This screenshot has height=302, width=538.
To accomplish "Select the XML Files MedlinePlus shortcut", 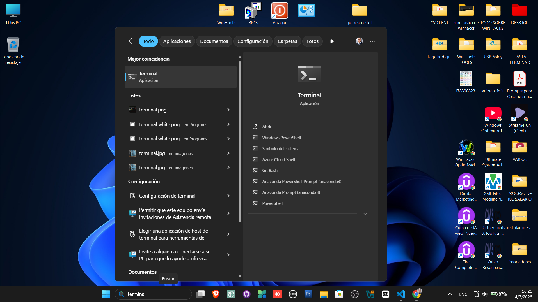I will (x=493, y=187).
